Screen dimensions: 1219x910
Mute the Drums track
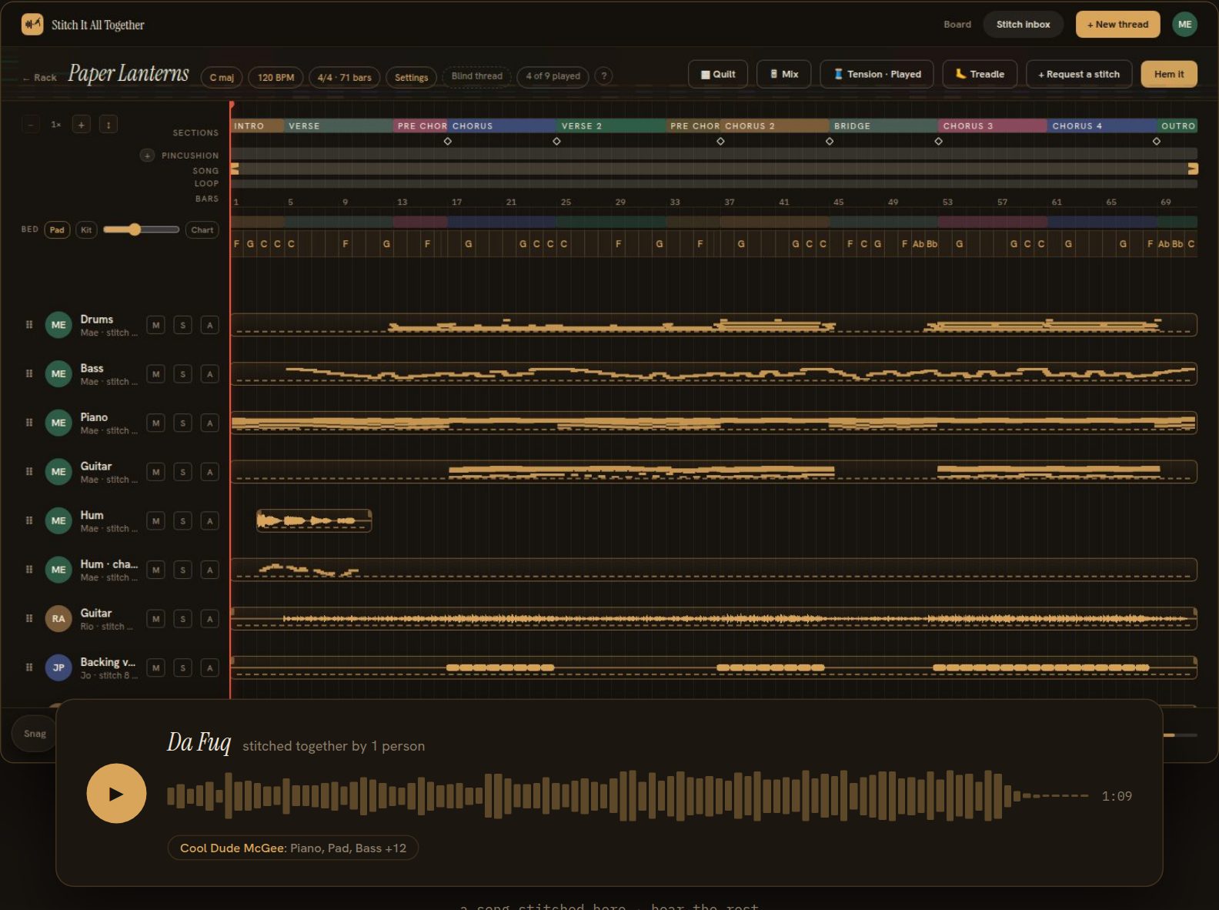156,325
